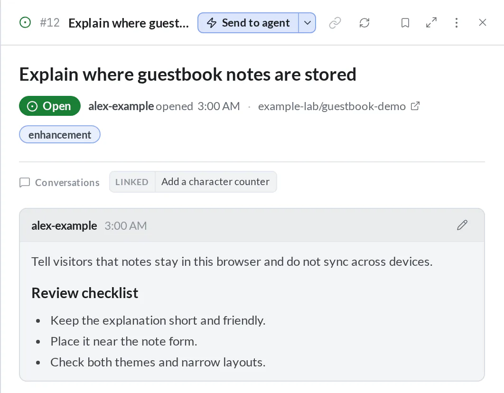Open the three-dot more options menu
504x393 pixels.
click(x=457, y=22)
